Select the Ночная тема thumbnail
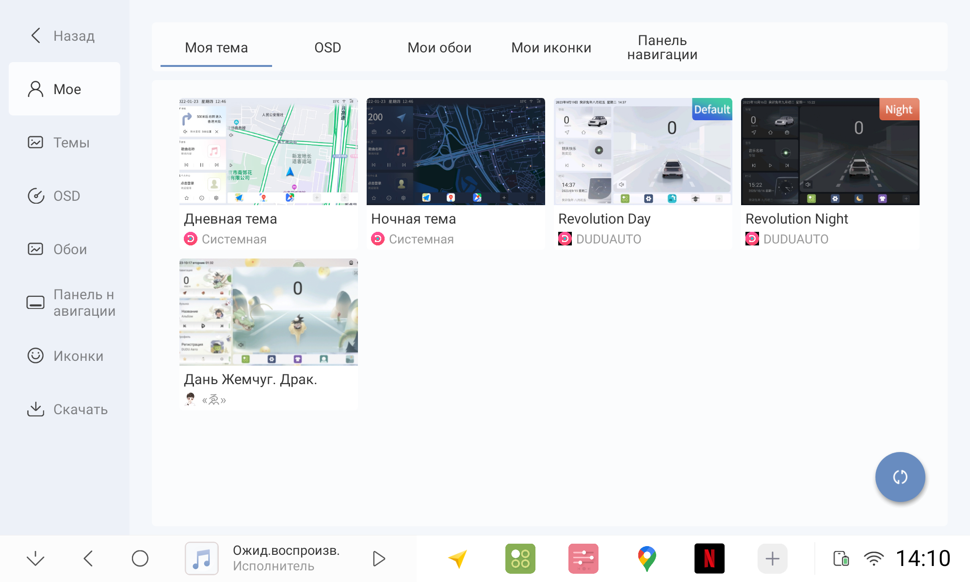The width and height of the screenshot is (970, 582). 456,151
